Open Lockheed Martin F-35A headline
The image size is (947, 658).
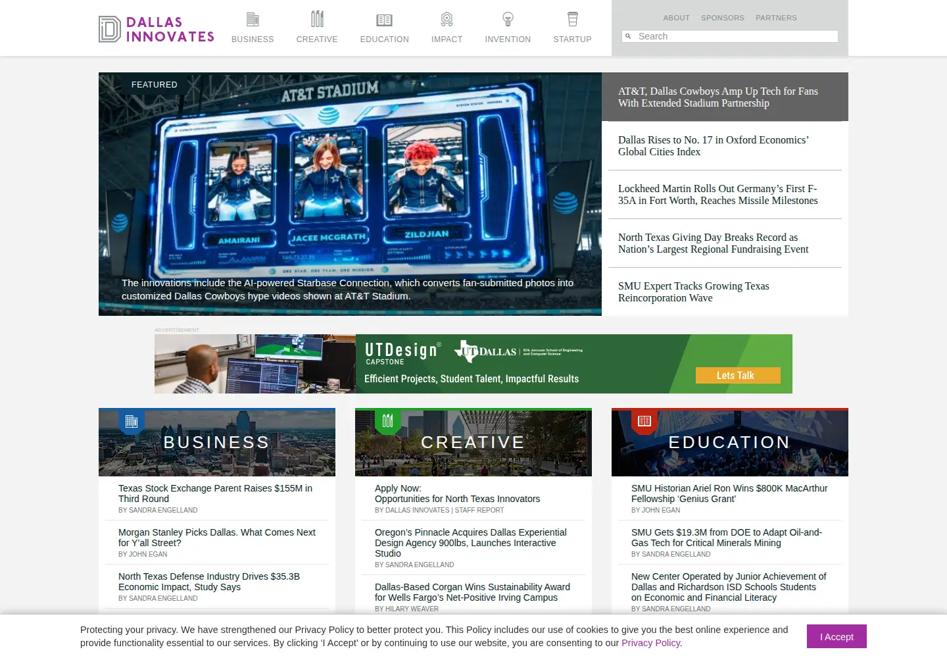click(718, 195)
